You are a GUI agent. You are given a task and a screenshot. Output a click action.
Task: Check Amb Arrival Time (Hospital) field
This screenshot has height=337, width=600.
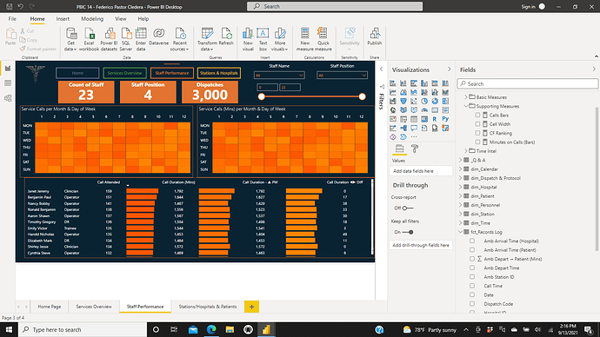coord(472,241)
